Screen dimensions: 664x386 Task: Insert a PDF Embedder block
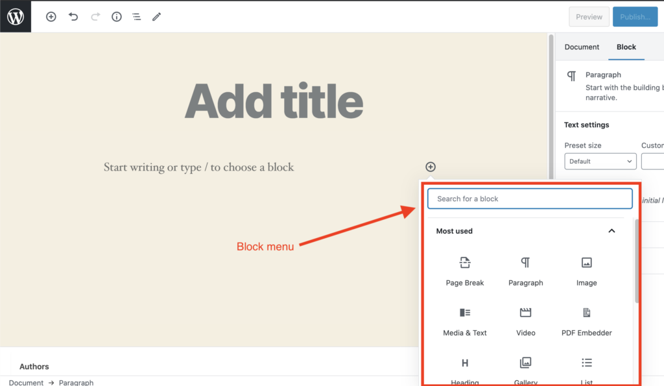[586, 320]
